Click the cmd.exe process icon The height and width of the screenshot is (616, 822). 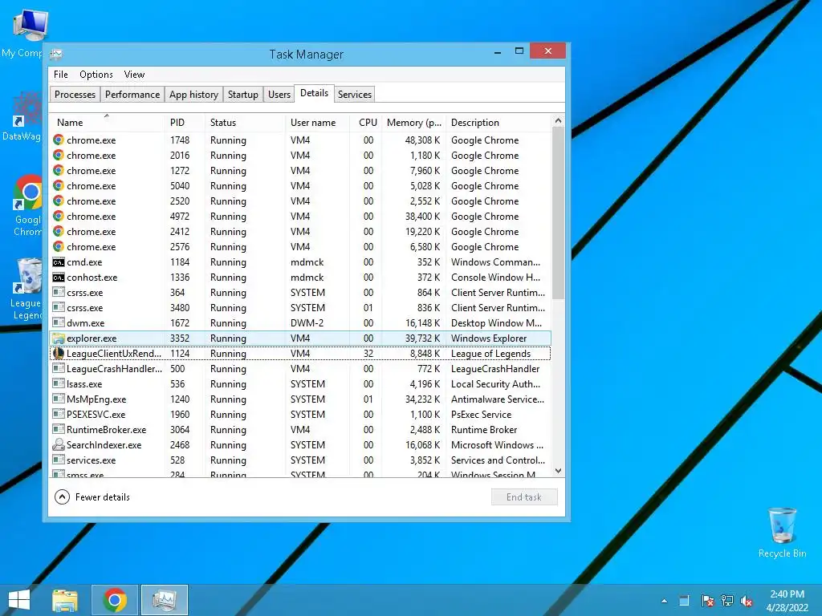coord(58,262)
